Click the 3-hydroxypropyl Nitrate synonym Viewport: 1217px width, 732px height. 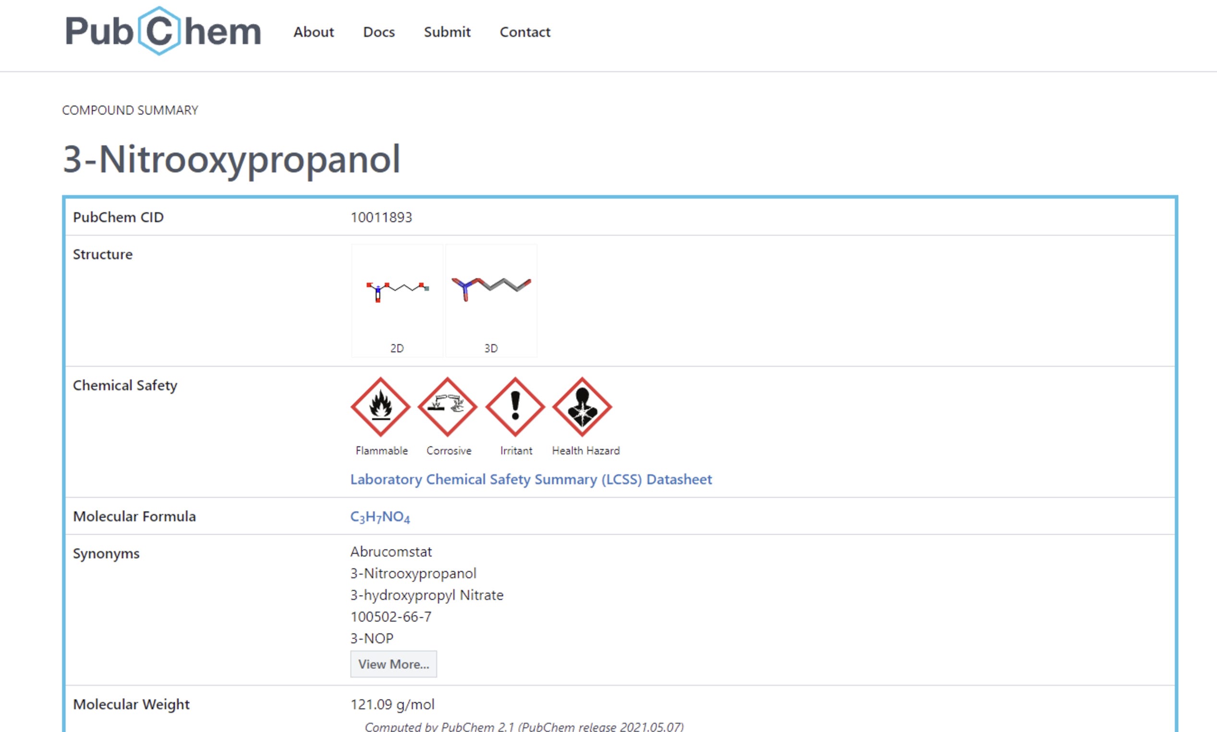pos(427,595)
